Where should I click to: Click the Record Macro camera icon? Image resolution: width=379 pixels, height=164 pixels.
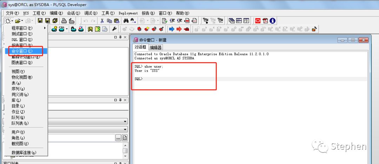(205, 21)
